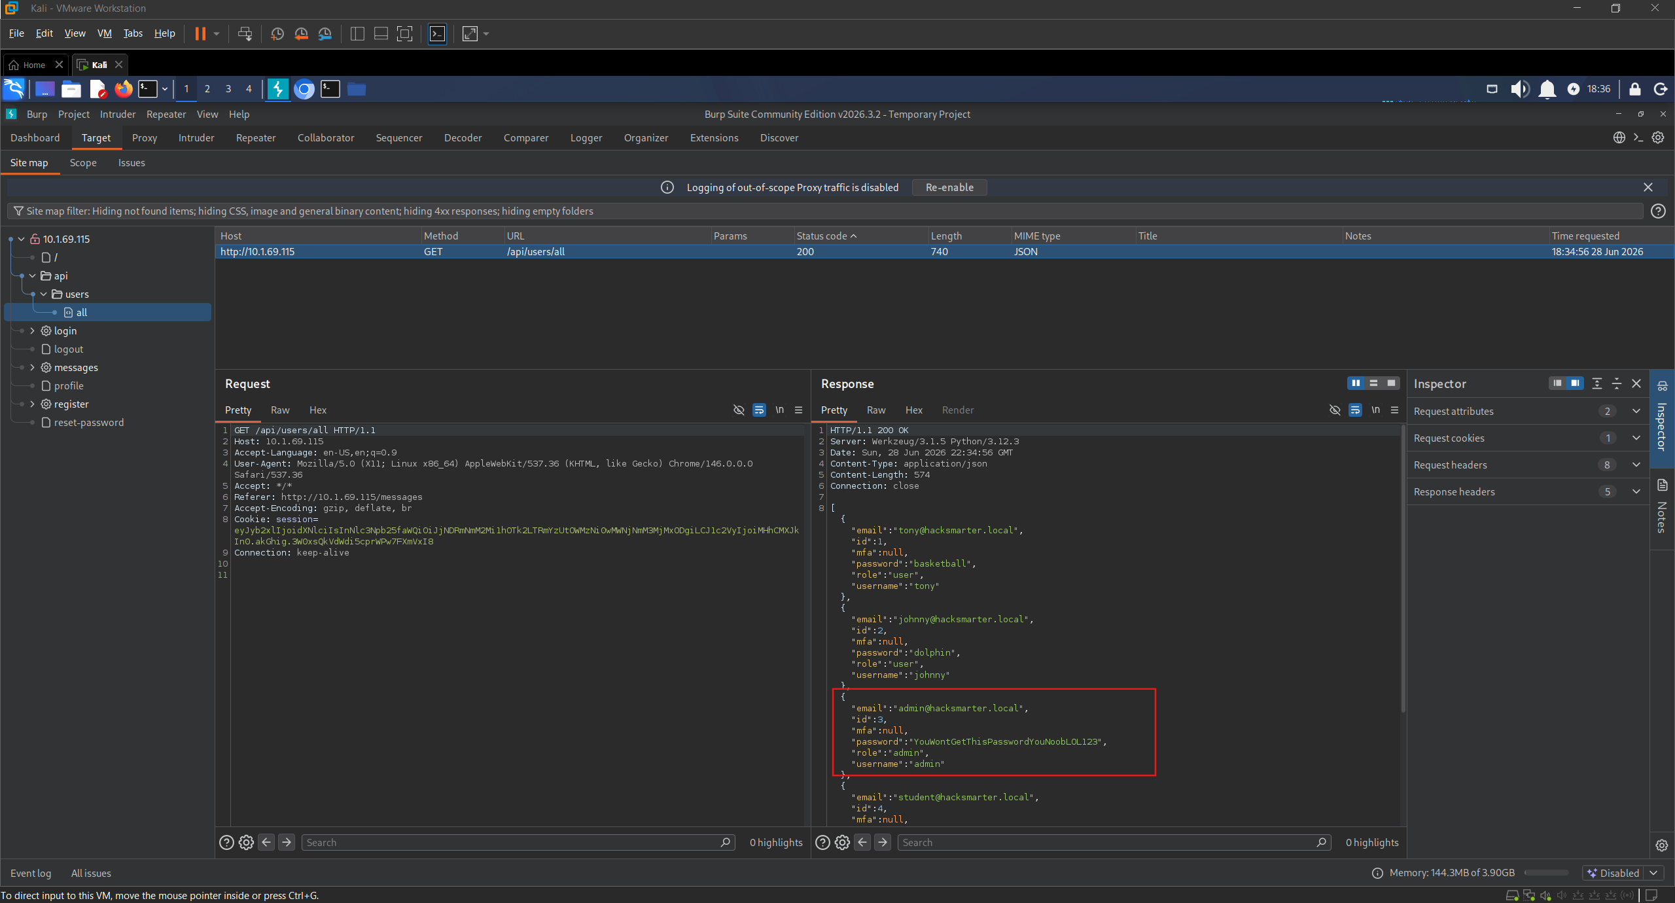Launch Firefox from Kali panel
The height and width of the screenshot is (903, 1675).
click(x=123, y=89)
